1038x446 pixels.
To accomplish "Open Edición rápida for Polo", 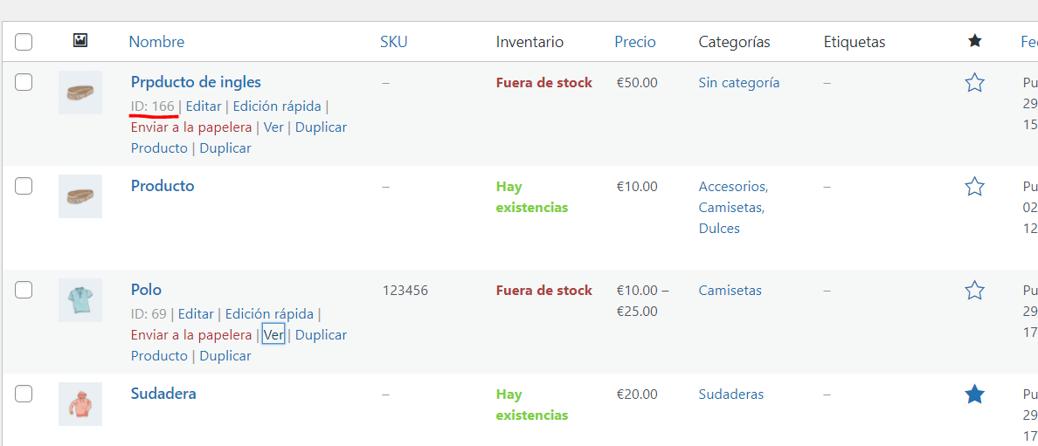I will coord(269,313).
